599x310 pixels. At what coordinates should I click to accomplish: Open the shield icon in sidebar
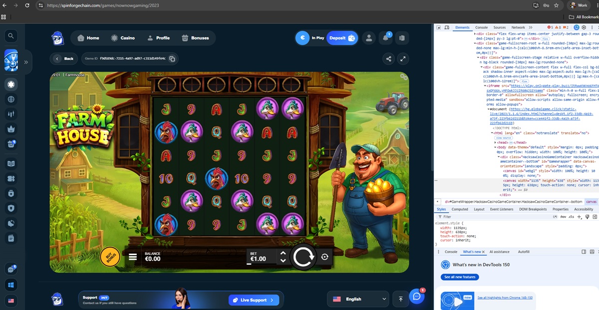click(x=11, y=208)
